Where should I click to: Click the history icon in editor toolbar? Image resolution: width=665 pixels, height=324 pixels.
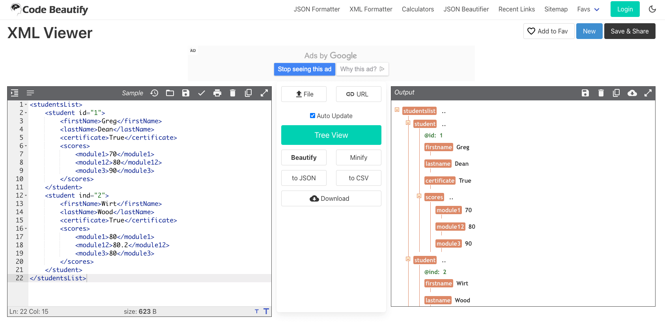point(154,93)
